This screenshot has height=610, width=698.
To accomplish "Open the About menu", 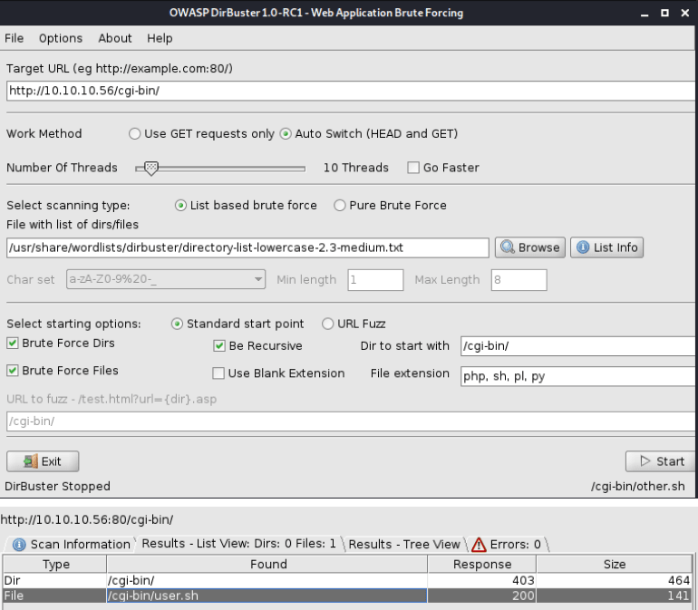I will (x=115, y=38).
